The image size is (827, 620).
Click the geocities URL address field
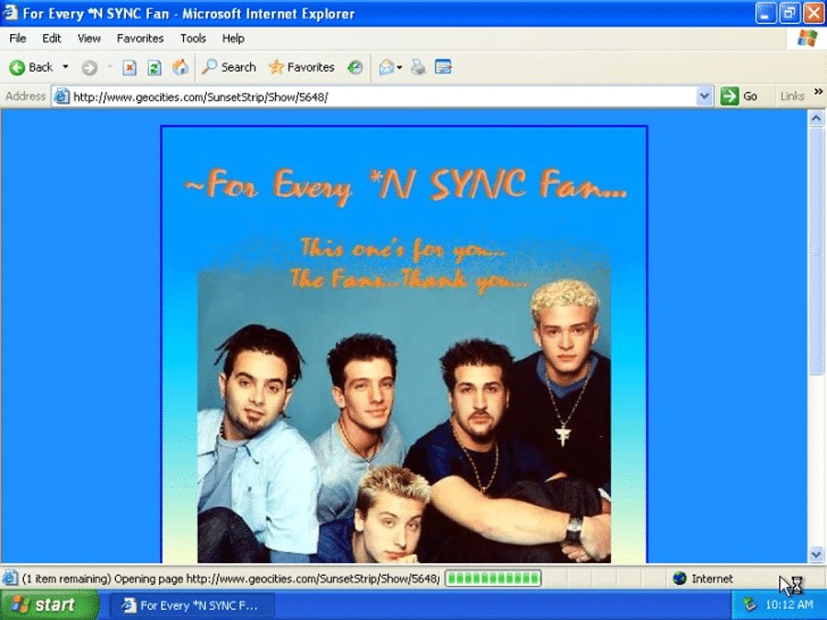point(368,96)
